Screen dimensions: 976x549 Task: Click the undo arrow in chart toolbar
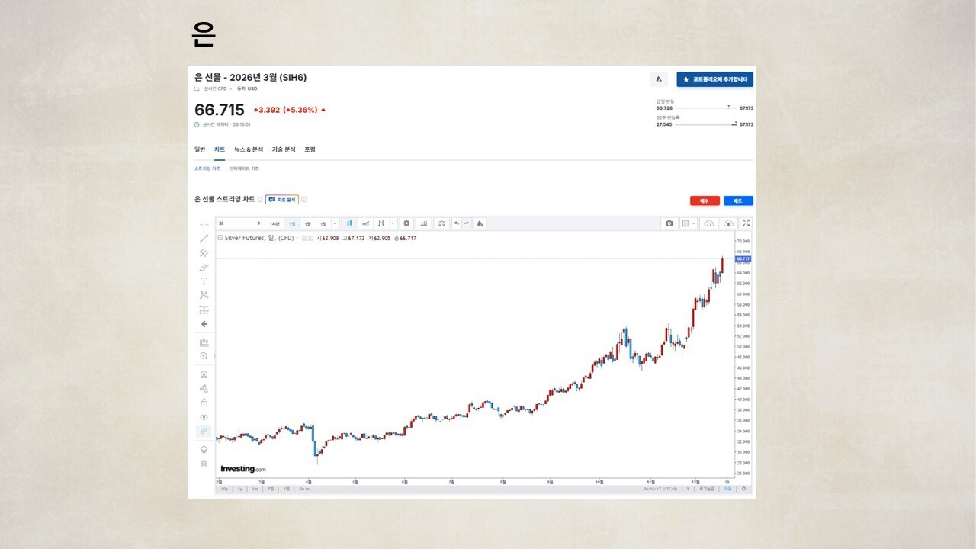tap(456, 223)
